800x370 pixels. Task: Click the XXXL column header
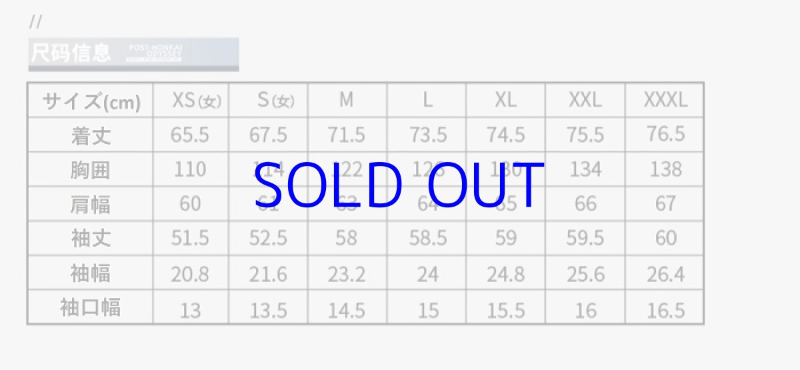[x=665, y=101]
